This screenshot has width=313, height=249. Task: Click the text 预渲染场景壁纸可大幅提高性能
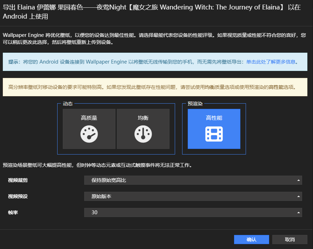[x=37, y=165]
